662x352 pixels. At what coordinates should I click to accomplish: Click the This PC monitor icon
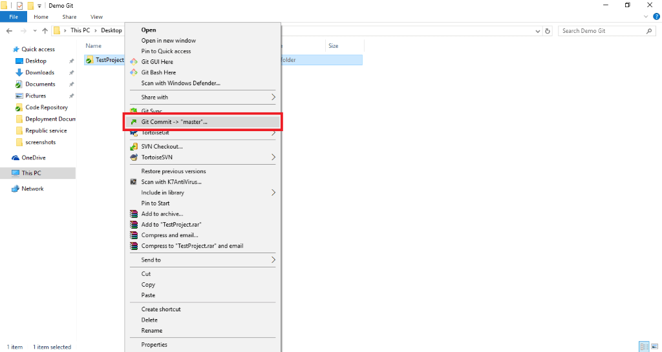pos(16,173)
